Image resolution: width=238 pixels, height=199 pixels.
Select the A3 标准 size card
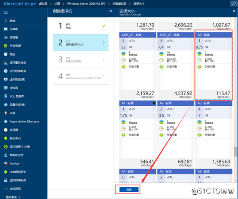click(x=214, y=134)
